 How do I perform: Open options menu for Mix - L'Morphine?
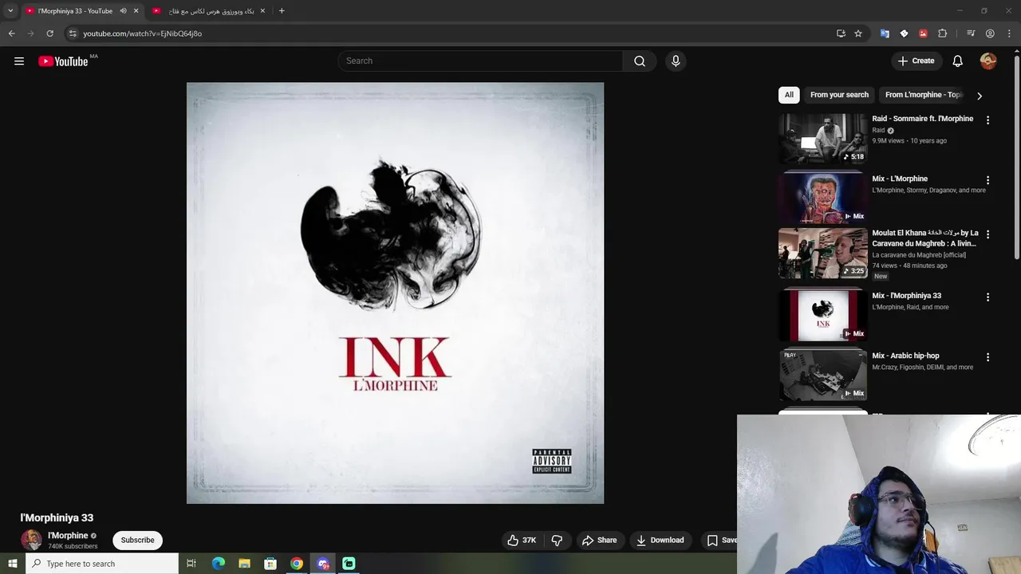coord(987,180)
